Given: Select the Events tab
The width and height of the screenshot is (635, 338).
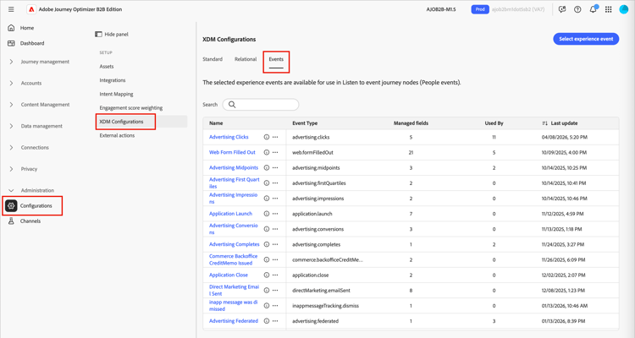Looking at the screenshot, I should [276, 59].
